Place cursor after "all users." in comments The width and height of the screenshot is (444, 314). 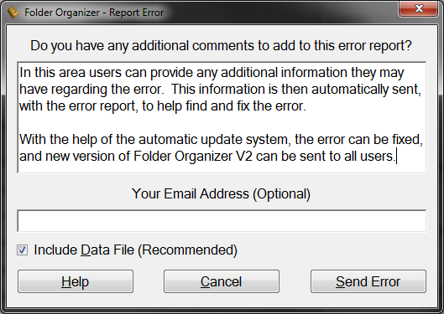click(x=396, y=156)
